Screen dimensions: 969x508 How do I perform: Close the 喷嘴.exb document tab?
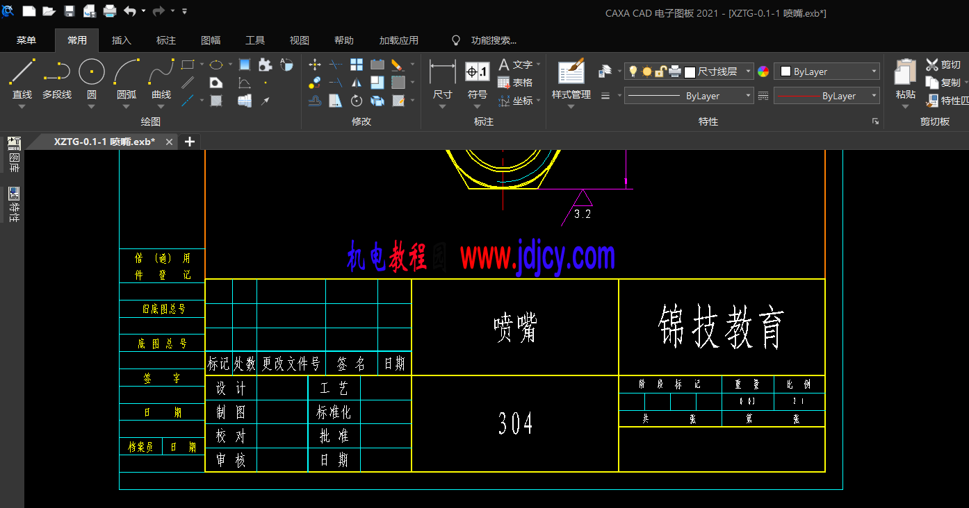point(169,142)
